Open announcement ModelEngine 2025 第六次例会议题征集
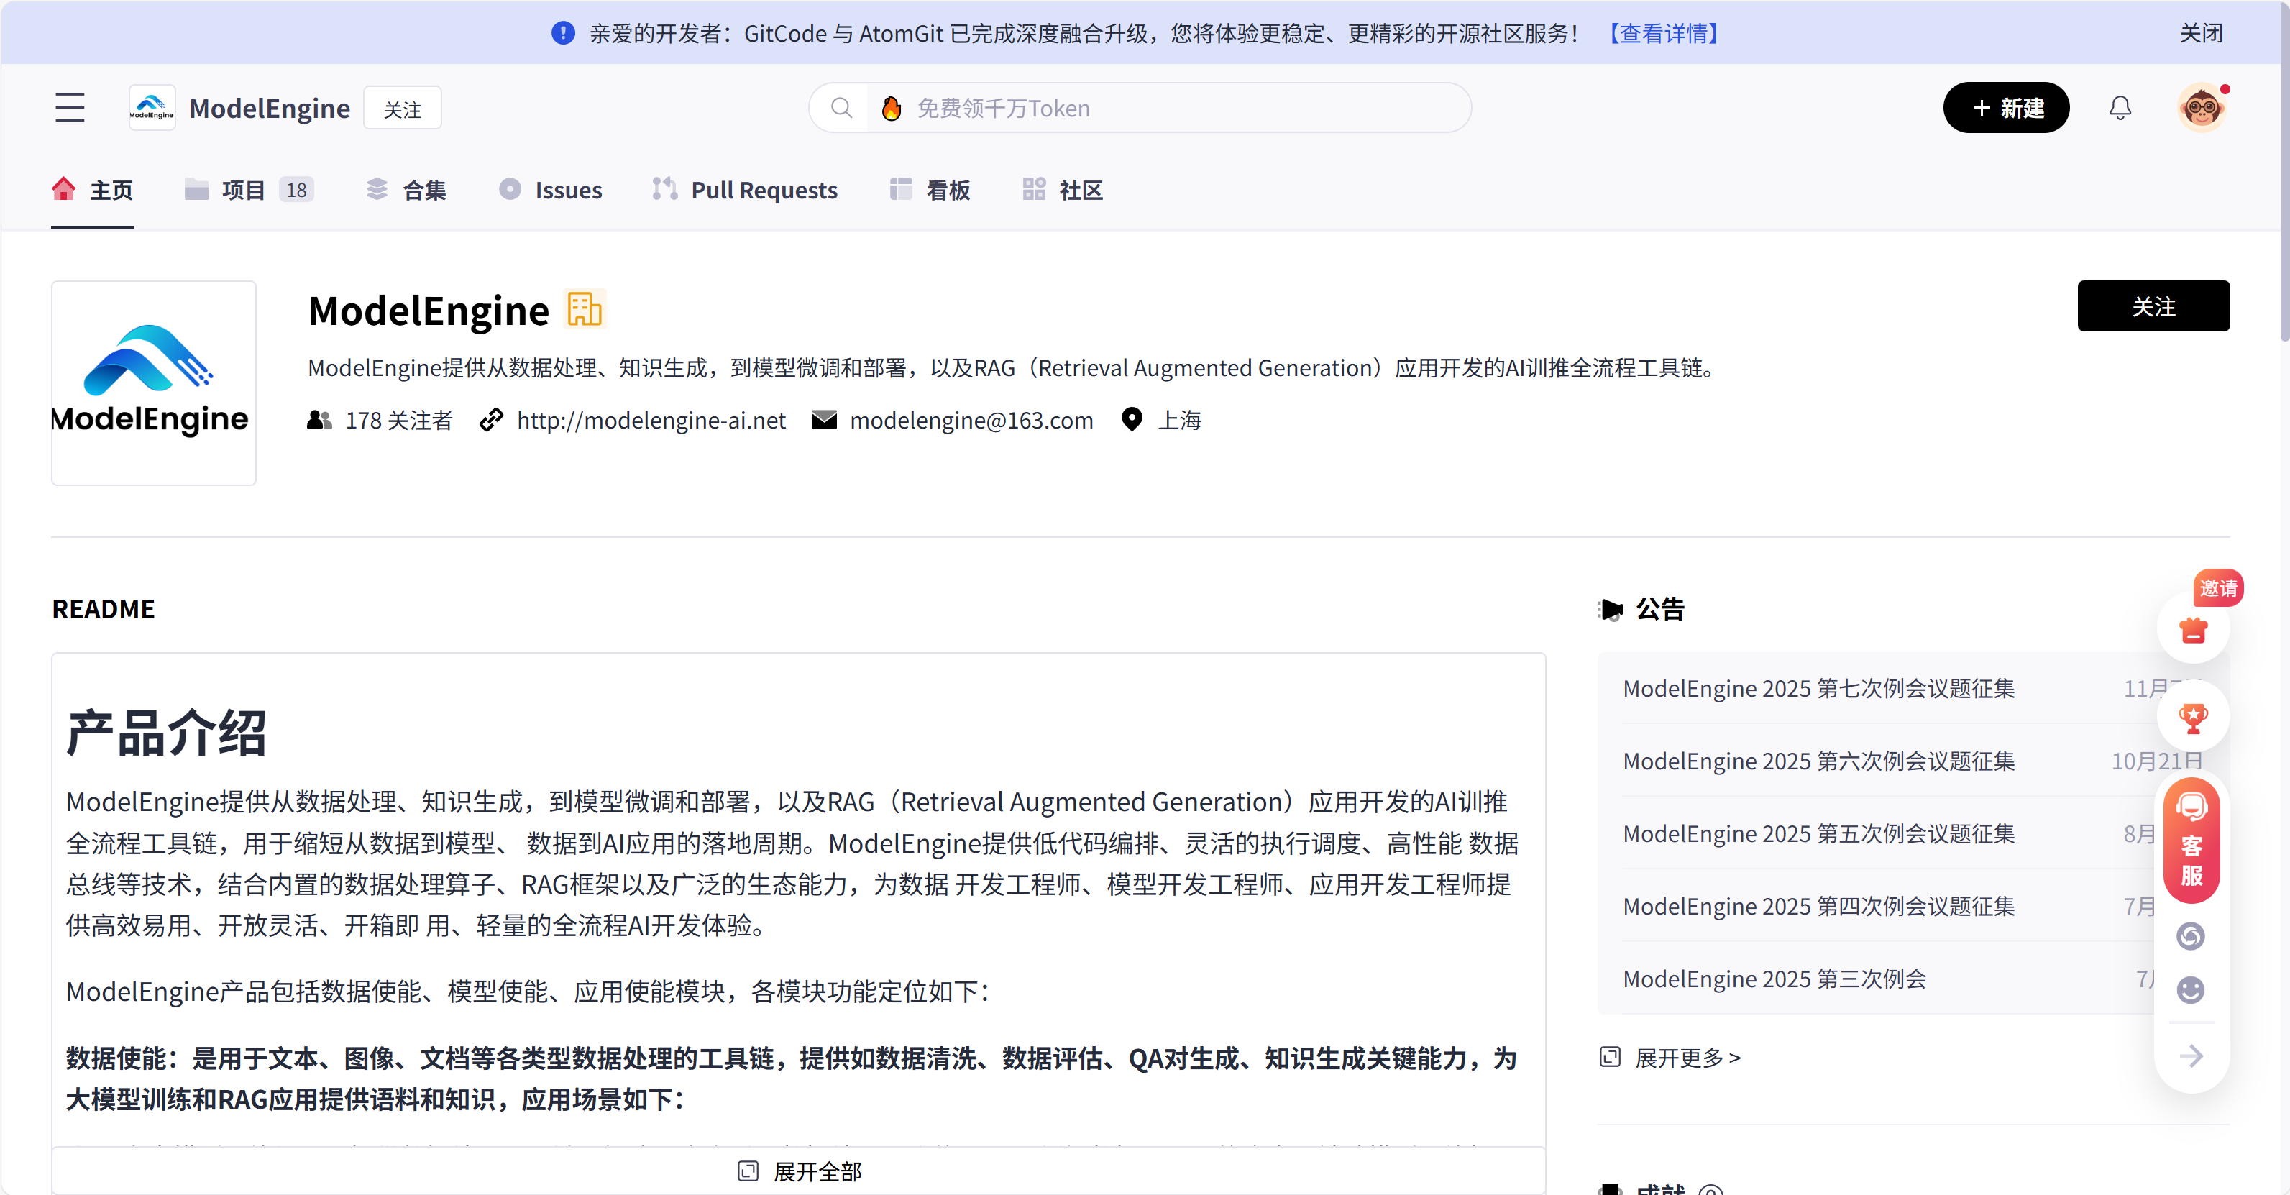 tap(1819, 761)
